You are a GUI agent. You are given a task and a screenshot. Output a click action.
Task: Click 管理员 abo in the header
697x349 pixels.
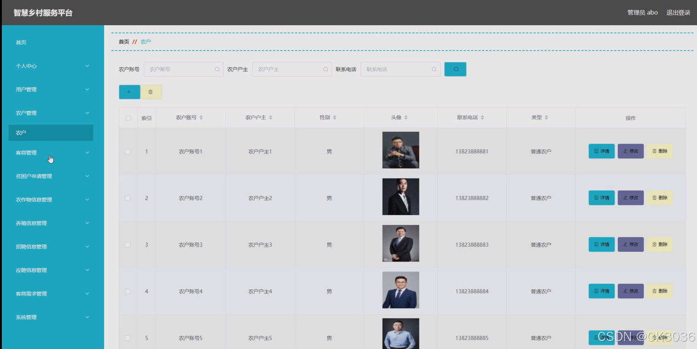click(643, 13)
